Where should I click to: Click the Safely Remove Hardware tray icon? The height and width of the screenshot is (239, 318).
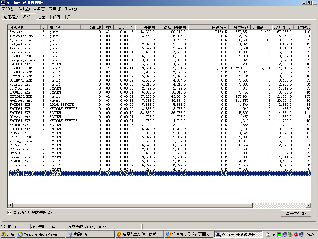(x=290, y=235)
